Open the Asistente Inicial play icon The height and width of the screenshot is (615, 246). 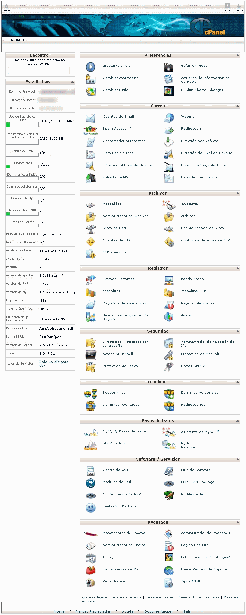[x=91, y=67]
